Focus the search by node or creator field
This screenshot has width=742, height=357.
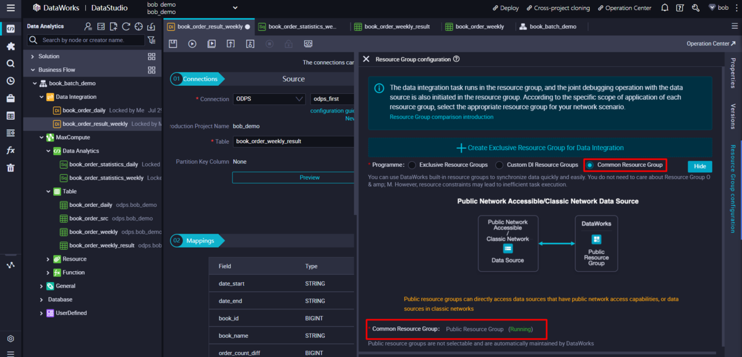tap(86, 40)
